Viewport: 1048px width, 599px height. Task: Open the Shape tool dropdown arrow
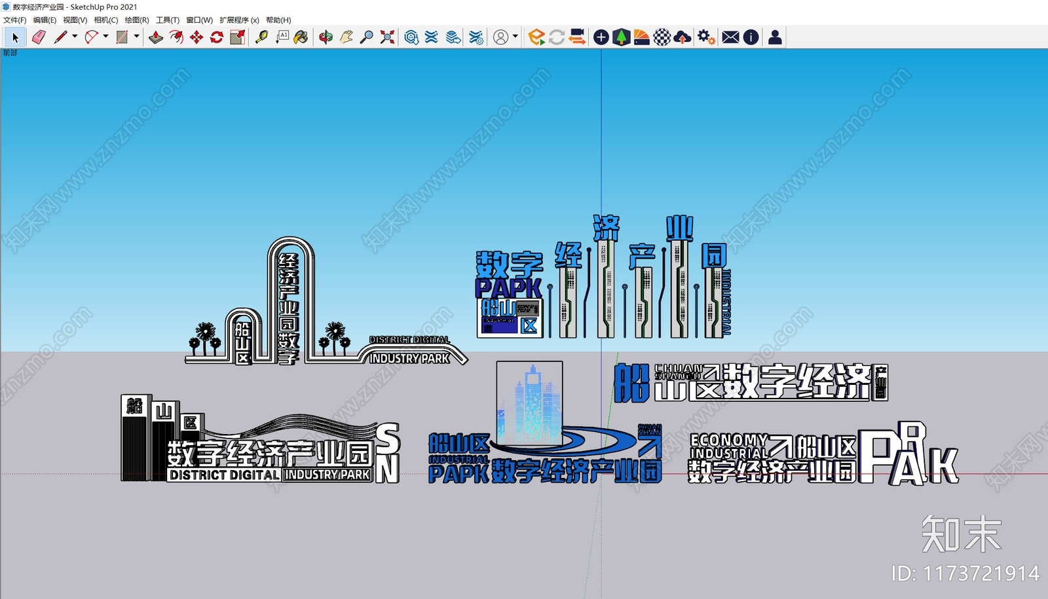[136, 37]
